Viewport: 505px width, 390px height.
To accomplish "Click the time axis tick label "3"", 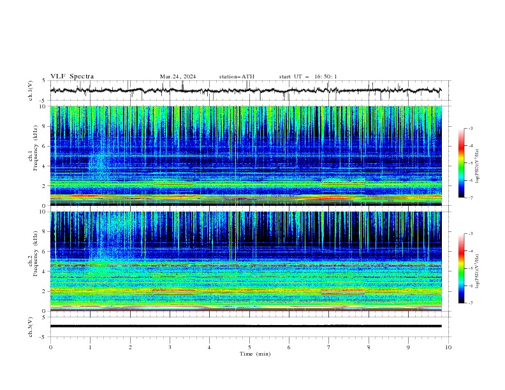I will (170, 347).
